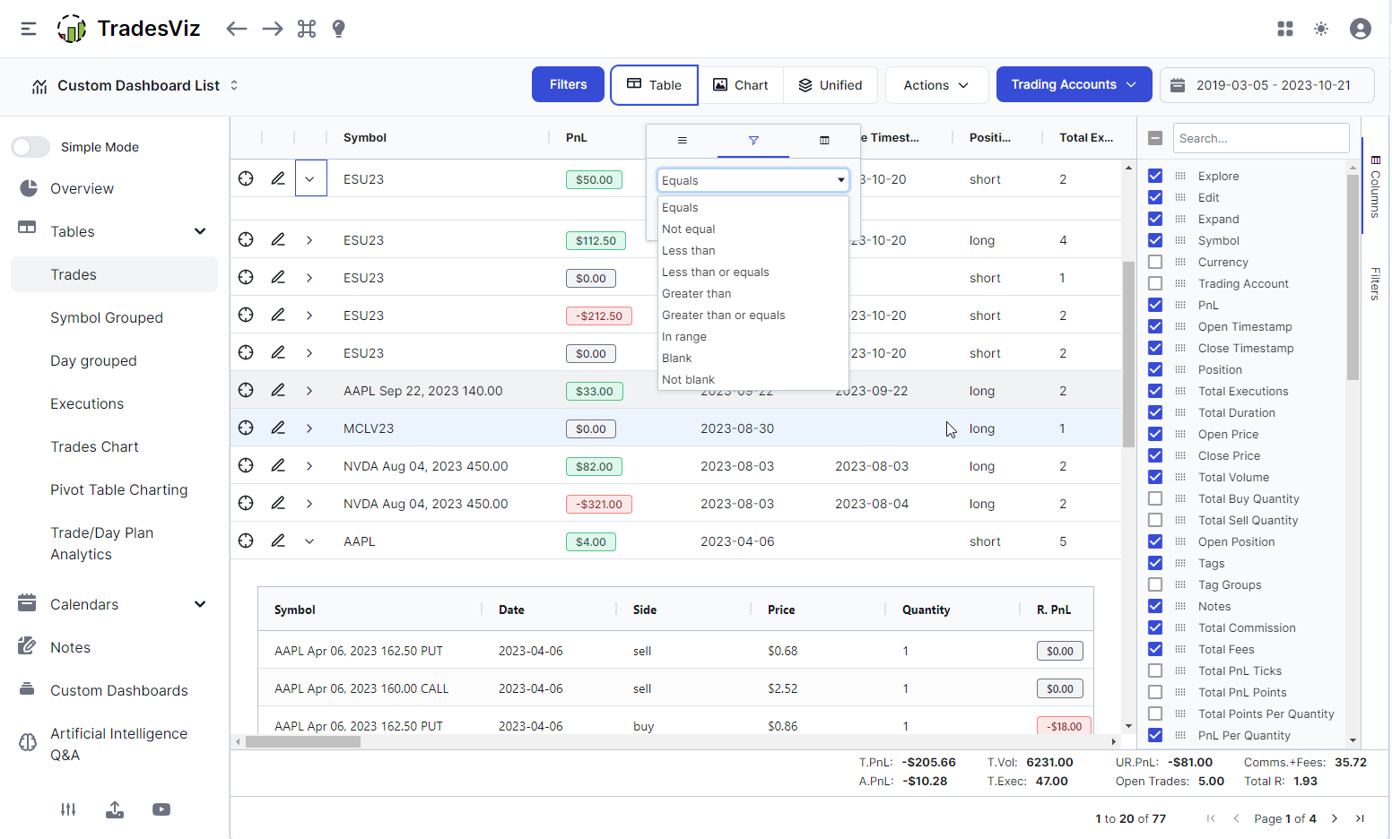The width and height of the screenshot is (1392, 839).
Task: Select 'In range' filter option
Action: 753,336
